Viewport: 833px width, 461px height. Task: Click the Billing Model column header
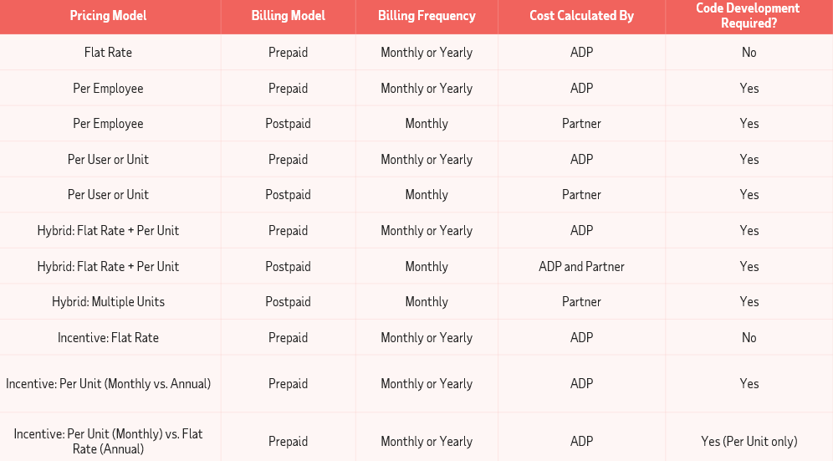coord(288,16)
